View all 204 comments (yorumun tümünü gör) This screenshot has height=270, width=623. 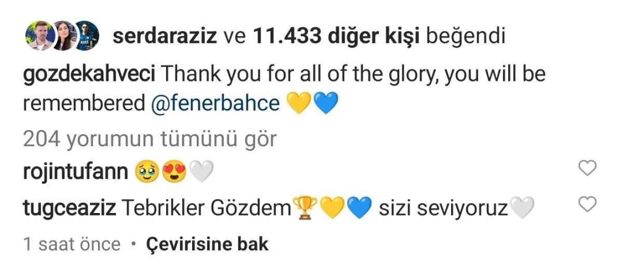click(x=150, y=138)
